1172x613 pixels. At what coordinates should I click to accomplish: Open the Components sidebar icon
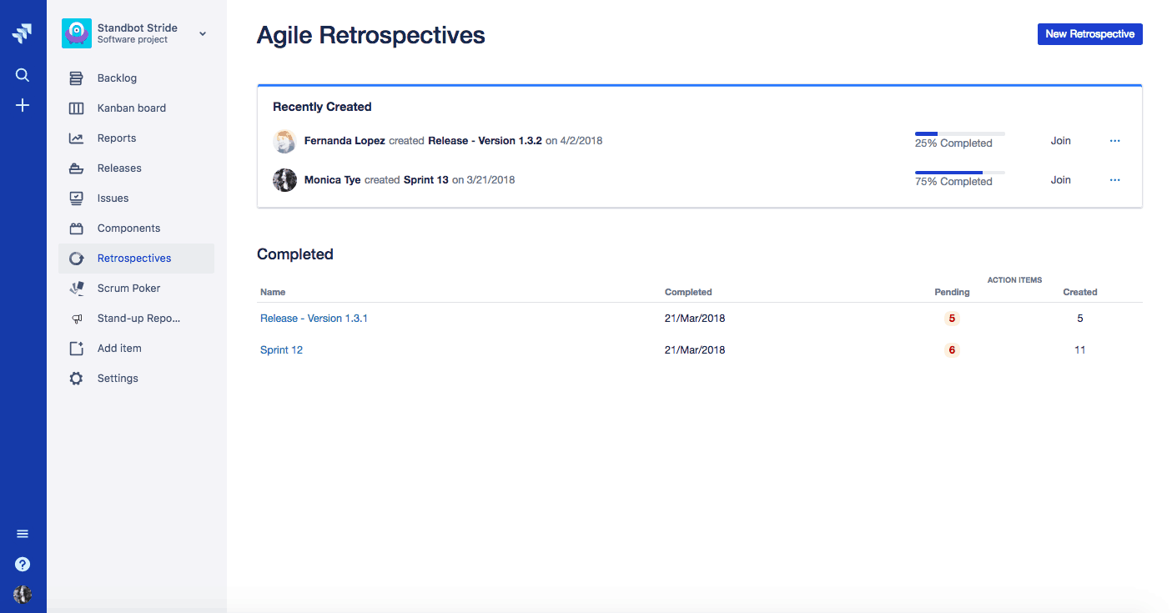tap(76, 228)
